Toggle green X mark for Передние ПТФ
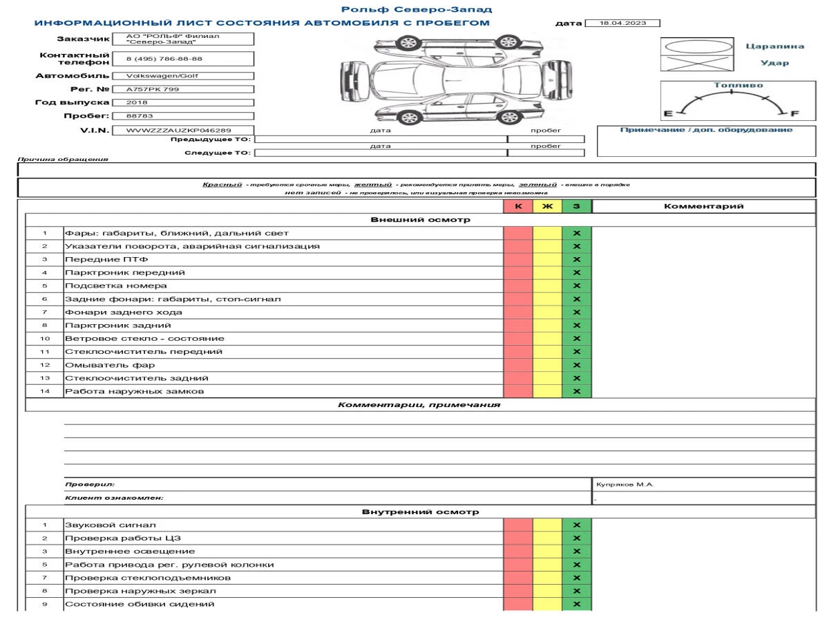829x622 pixels. click(x=577, y=259)
